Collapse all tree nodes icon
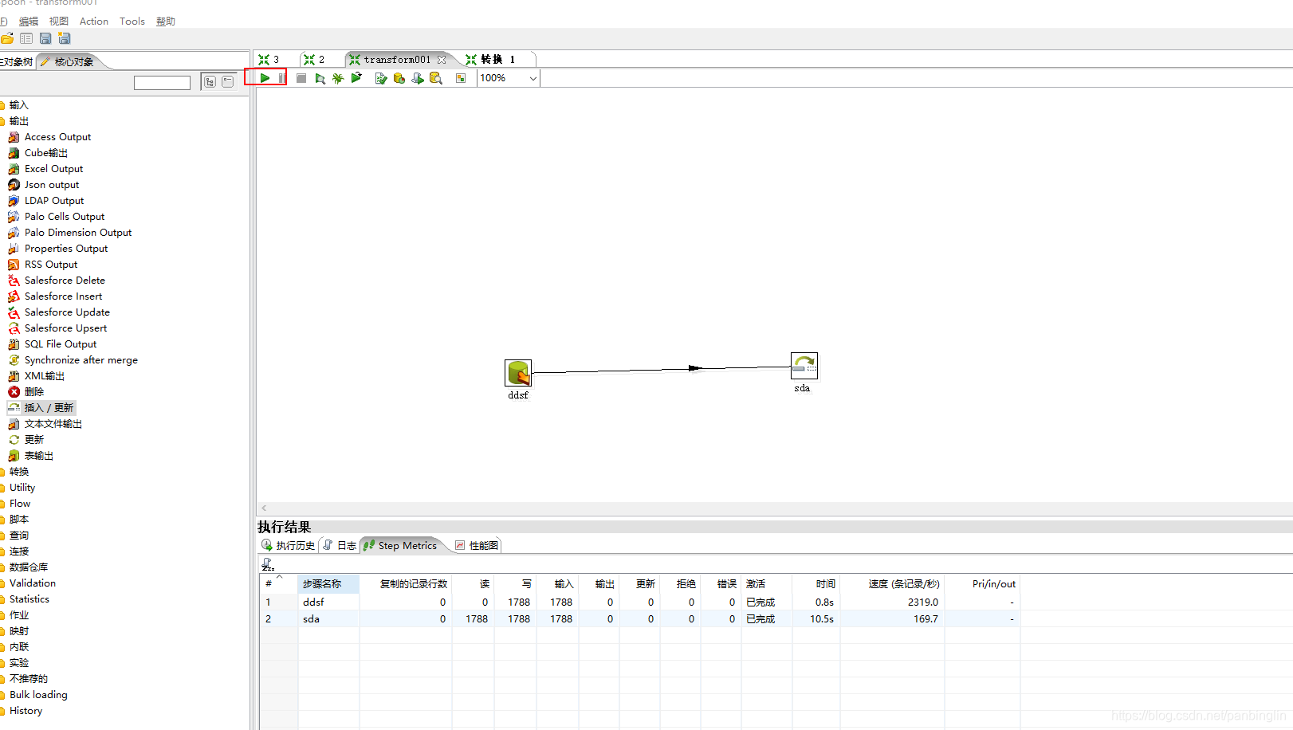Viewport: 1293px width, 730px height. tap(228, 81)
